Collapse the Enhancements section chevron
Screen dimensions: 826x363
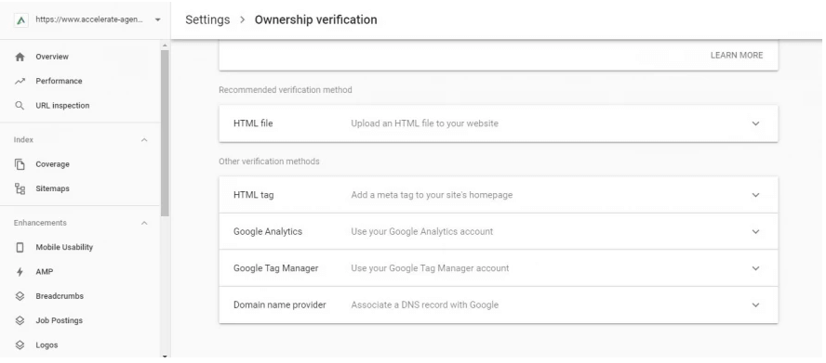(144, 223)
